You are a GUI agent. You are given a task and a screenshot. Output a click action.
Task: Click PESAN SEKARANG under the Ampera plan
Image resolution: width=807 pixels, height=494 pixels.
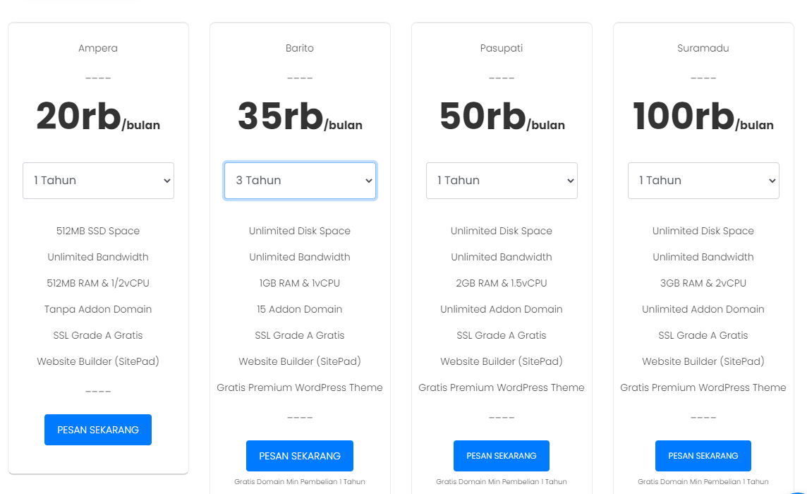98,430
